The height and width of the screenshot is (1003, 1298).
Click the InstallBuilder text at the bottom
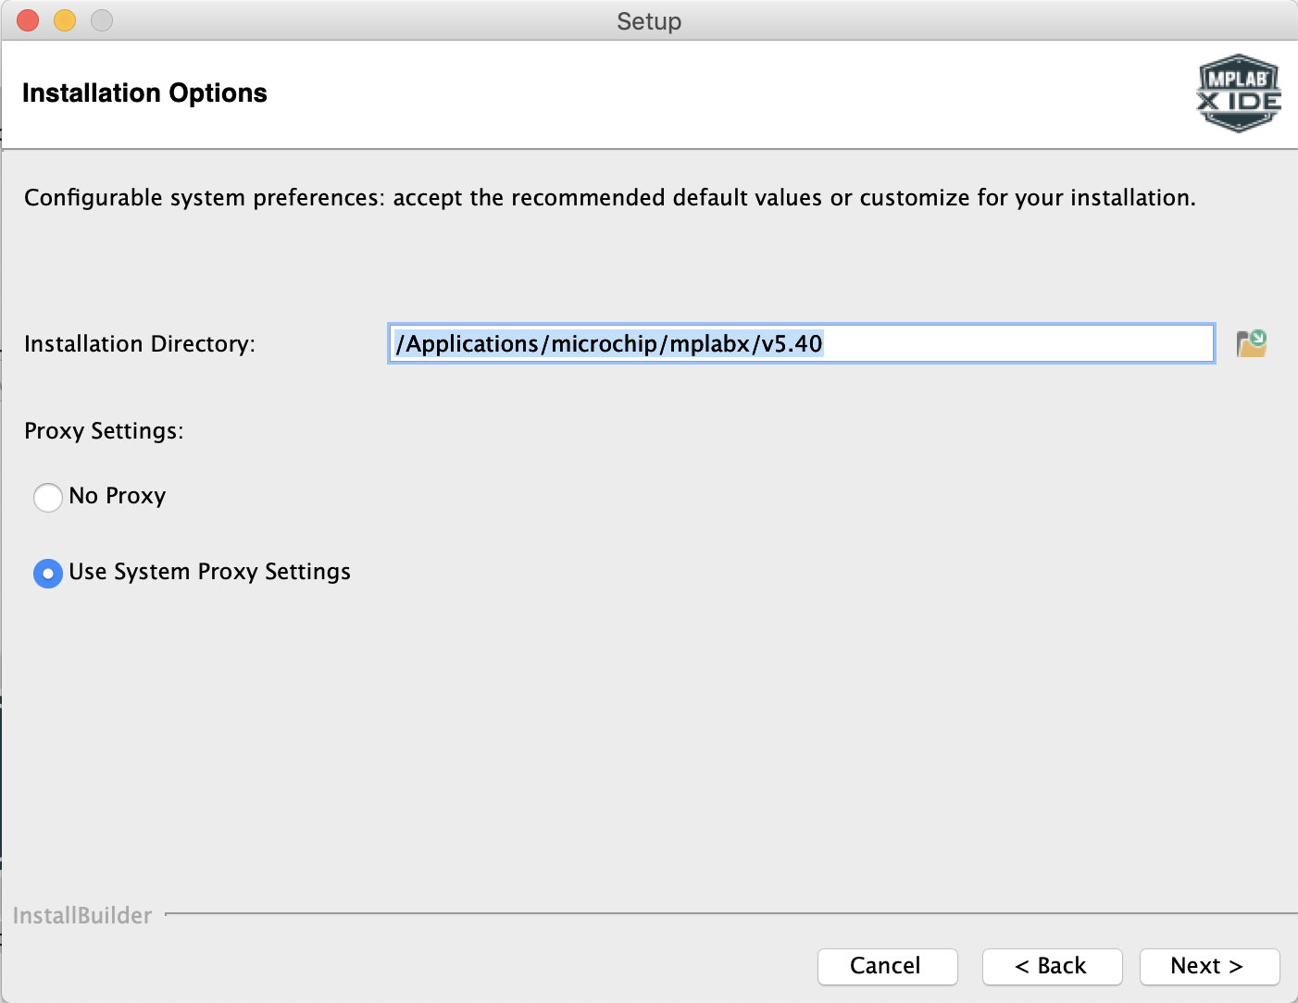pos(82,916)
